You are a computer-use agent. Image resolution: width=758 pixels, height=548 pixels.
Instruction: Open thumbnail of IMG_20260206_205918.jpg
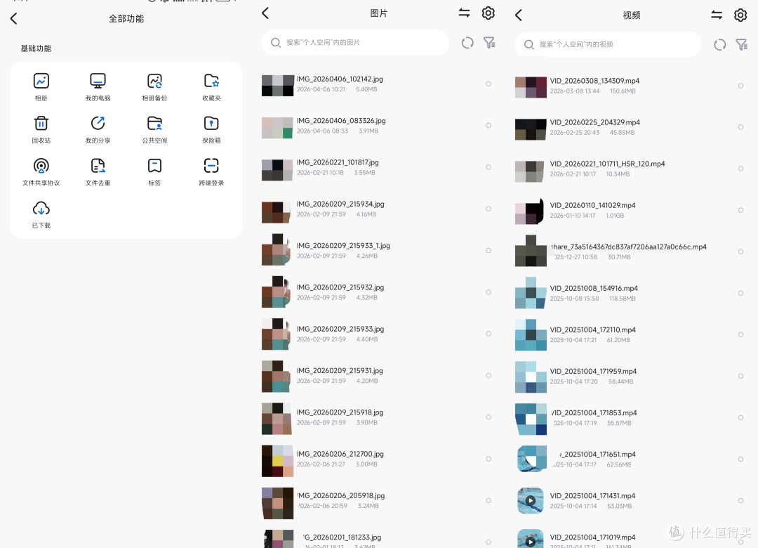(x=277, y=503)
